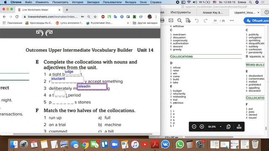Image resolution: width=269 pixels, height=151 pixels.
Task: Redo action in Live Worksheets editor
Action: click(x=49, y=33)
